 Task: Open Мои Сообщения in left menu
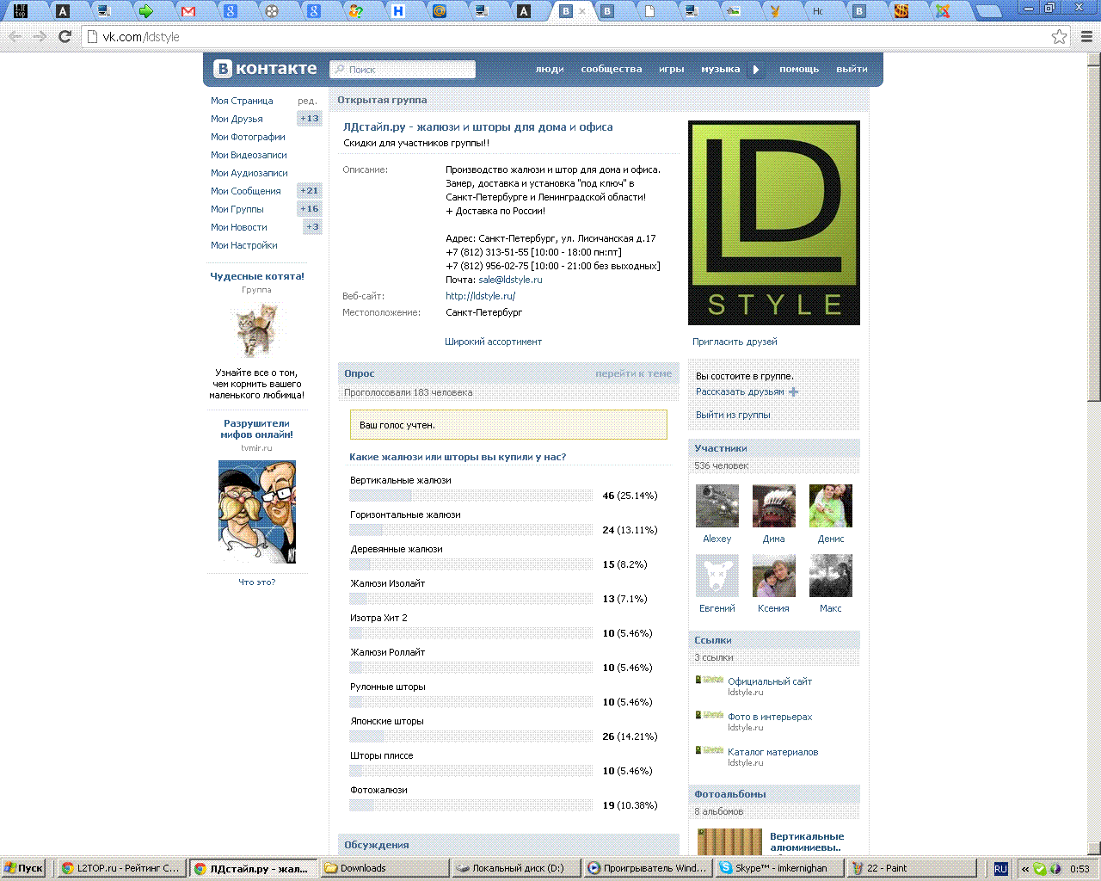(x=246, y=191)
